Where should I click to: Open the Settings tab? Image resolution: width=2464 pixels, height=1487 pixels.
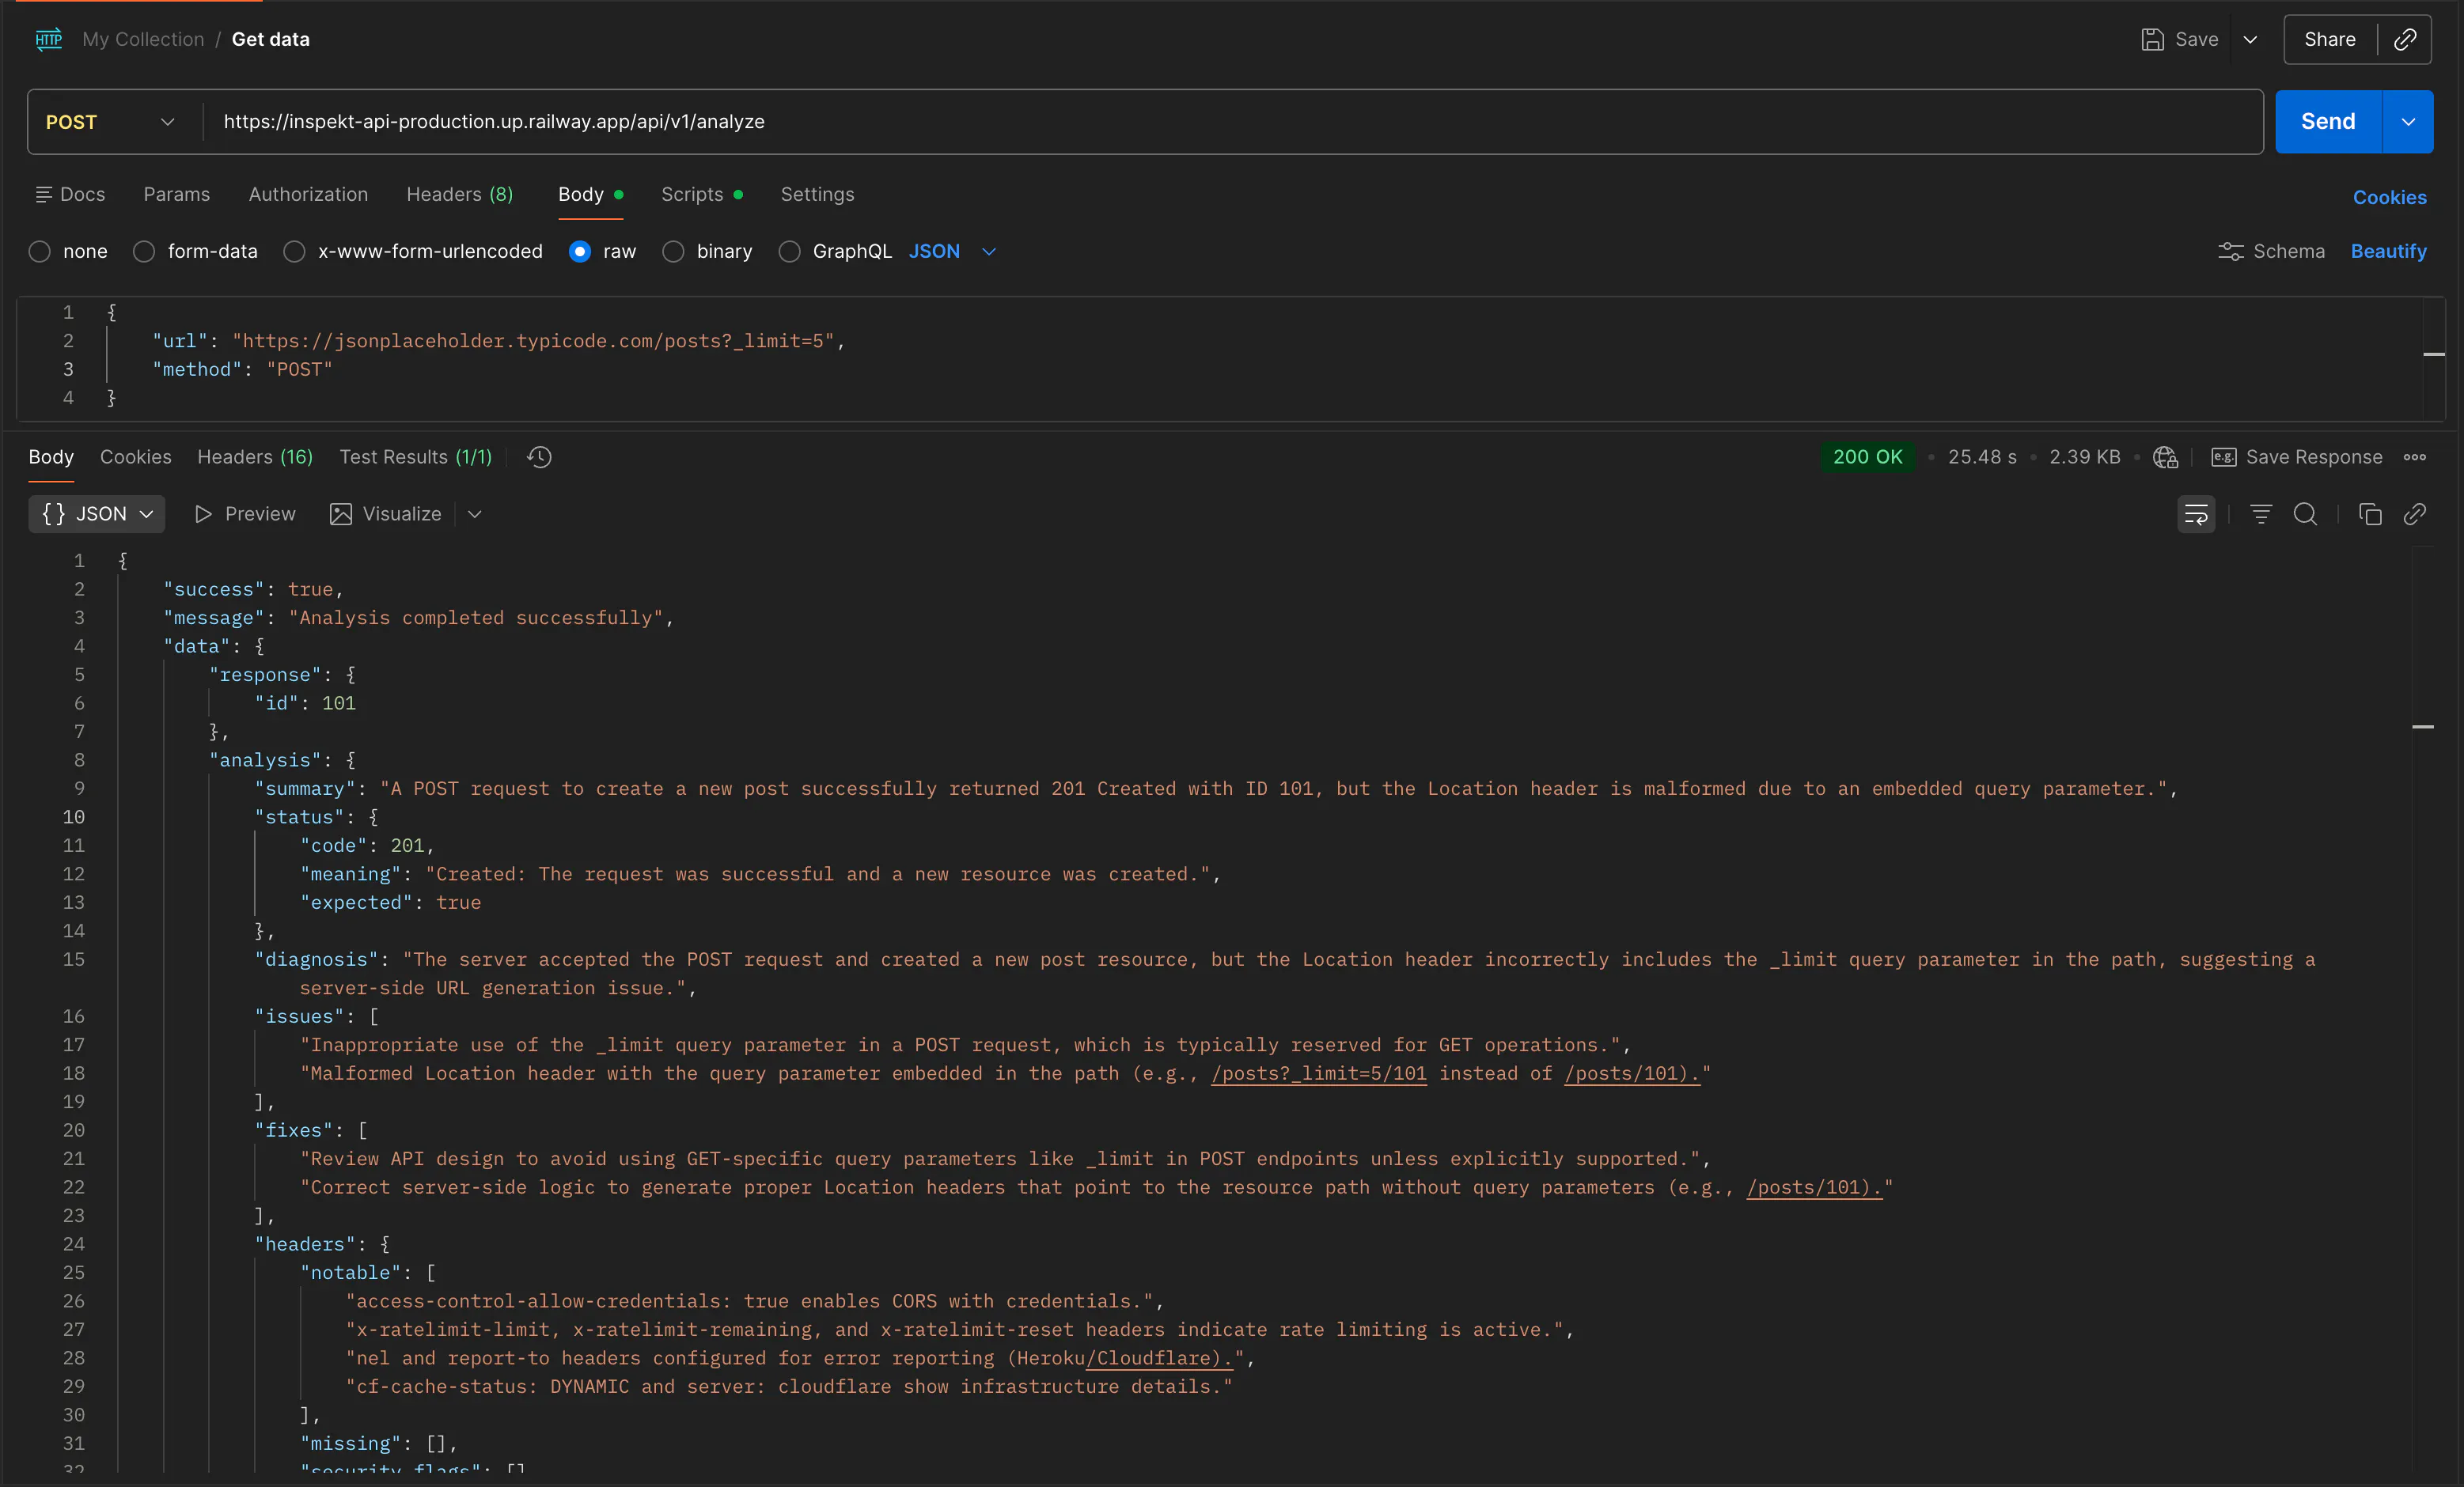click(817, 194)
